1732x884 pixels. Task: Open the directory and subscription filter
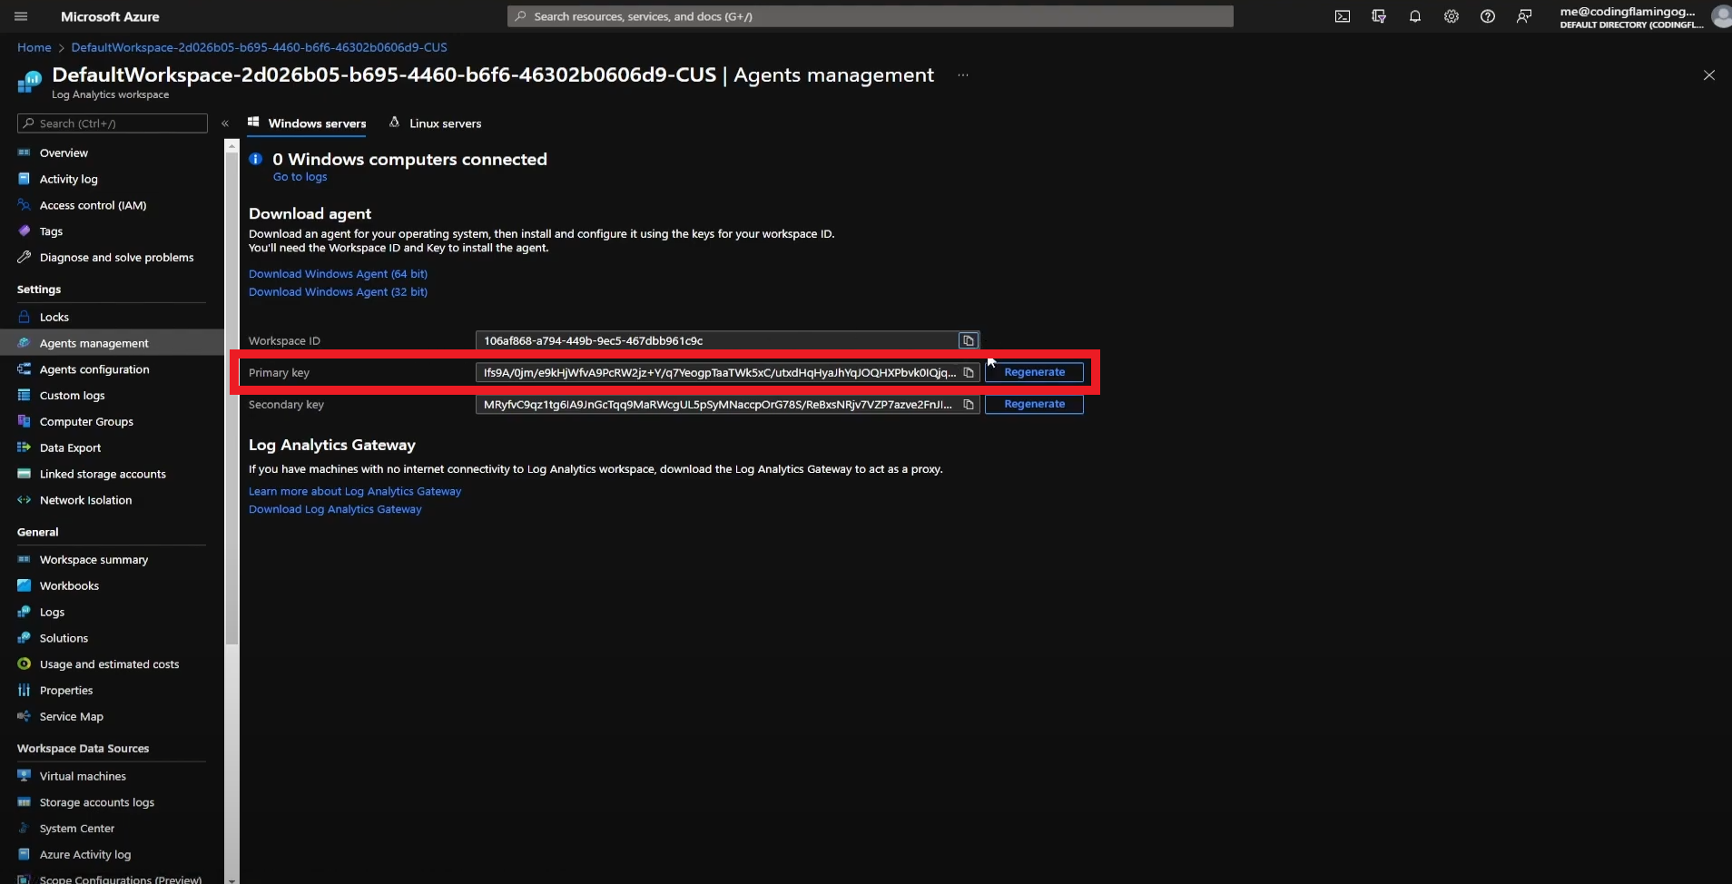click(1378, 16)
